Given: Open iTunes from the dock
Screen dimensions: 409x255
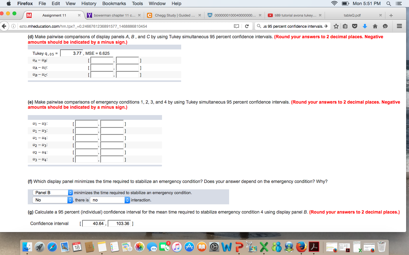Looking at the screenshot, I should (177, 247).
